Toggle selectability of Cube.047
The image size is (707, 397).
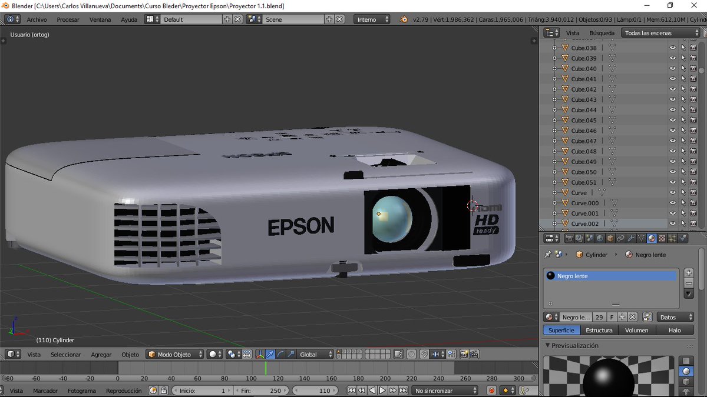[683, 141]
